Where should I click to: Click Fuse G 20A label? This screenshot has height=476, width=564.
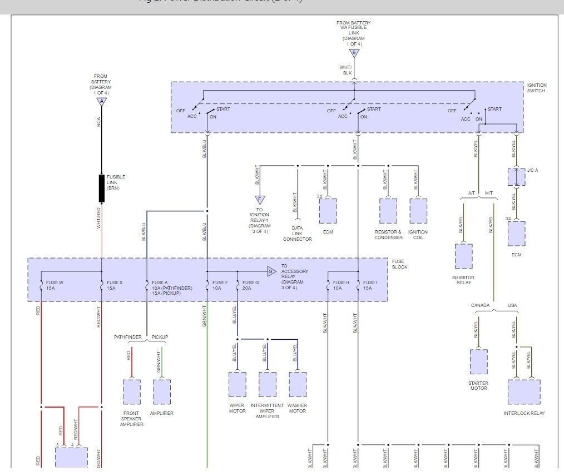tap(250, 285)
